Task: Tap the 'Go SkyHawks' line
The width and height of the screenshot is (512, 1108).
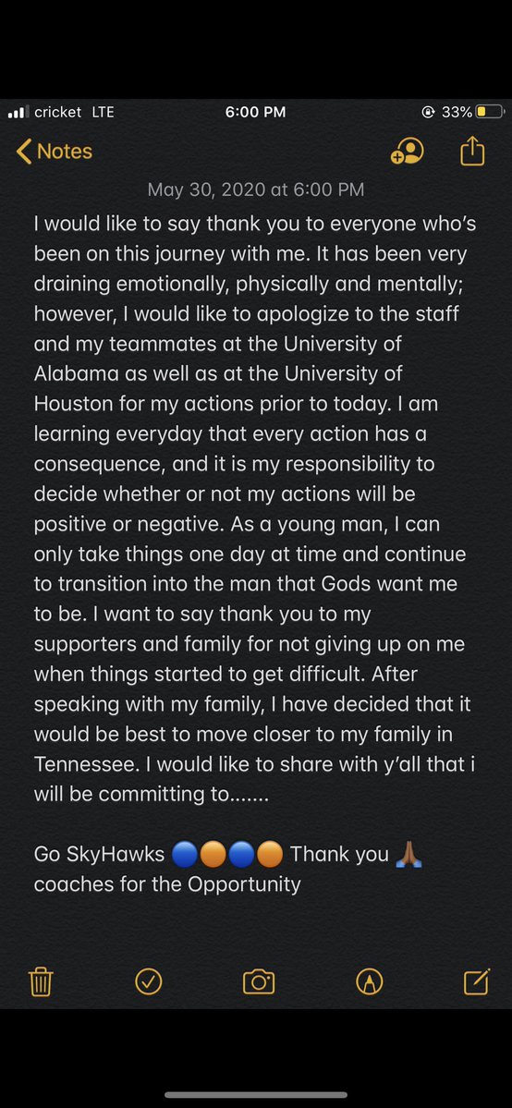Action: pyautogui.click(x=99, y=854)
